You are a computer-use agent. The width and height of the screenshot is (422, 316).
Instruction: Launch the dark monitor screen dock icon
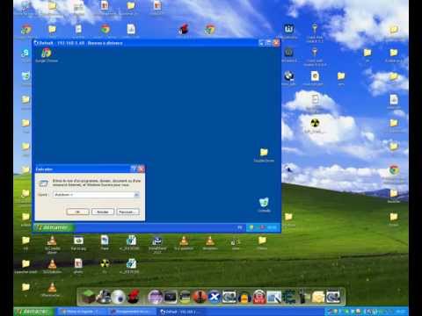pyautogui.click(x=171, y=297)
